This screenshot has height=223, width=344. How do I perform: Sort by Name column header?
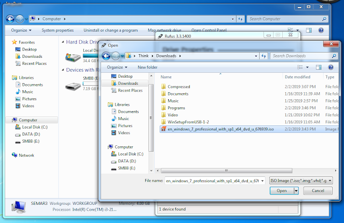tap(166, 77)
